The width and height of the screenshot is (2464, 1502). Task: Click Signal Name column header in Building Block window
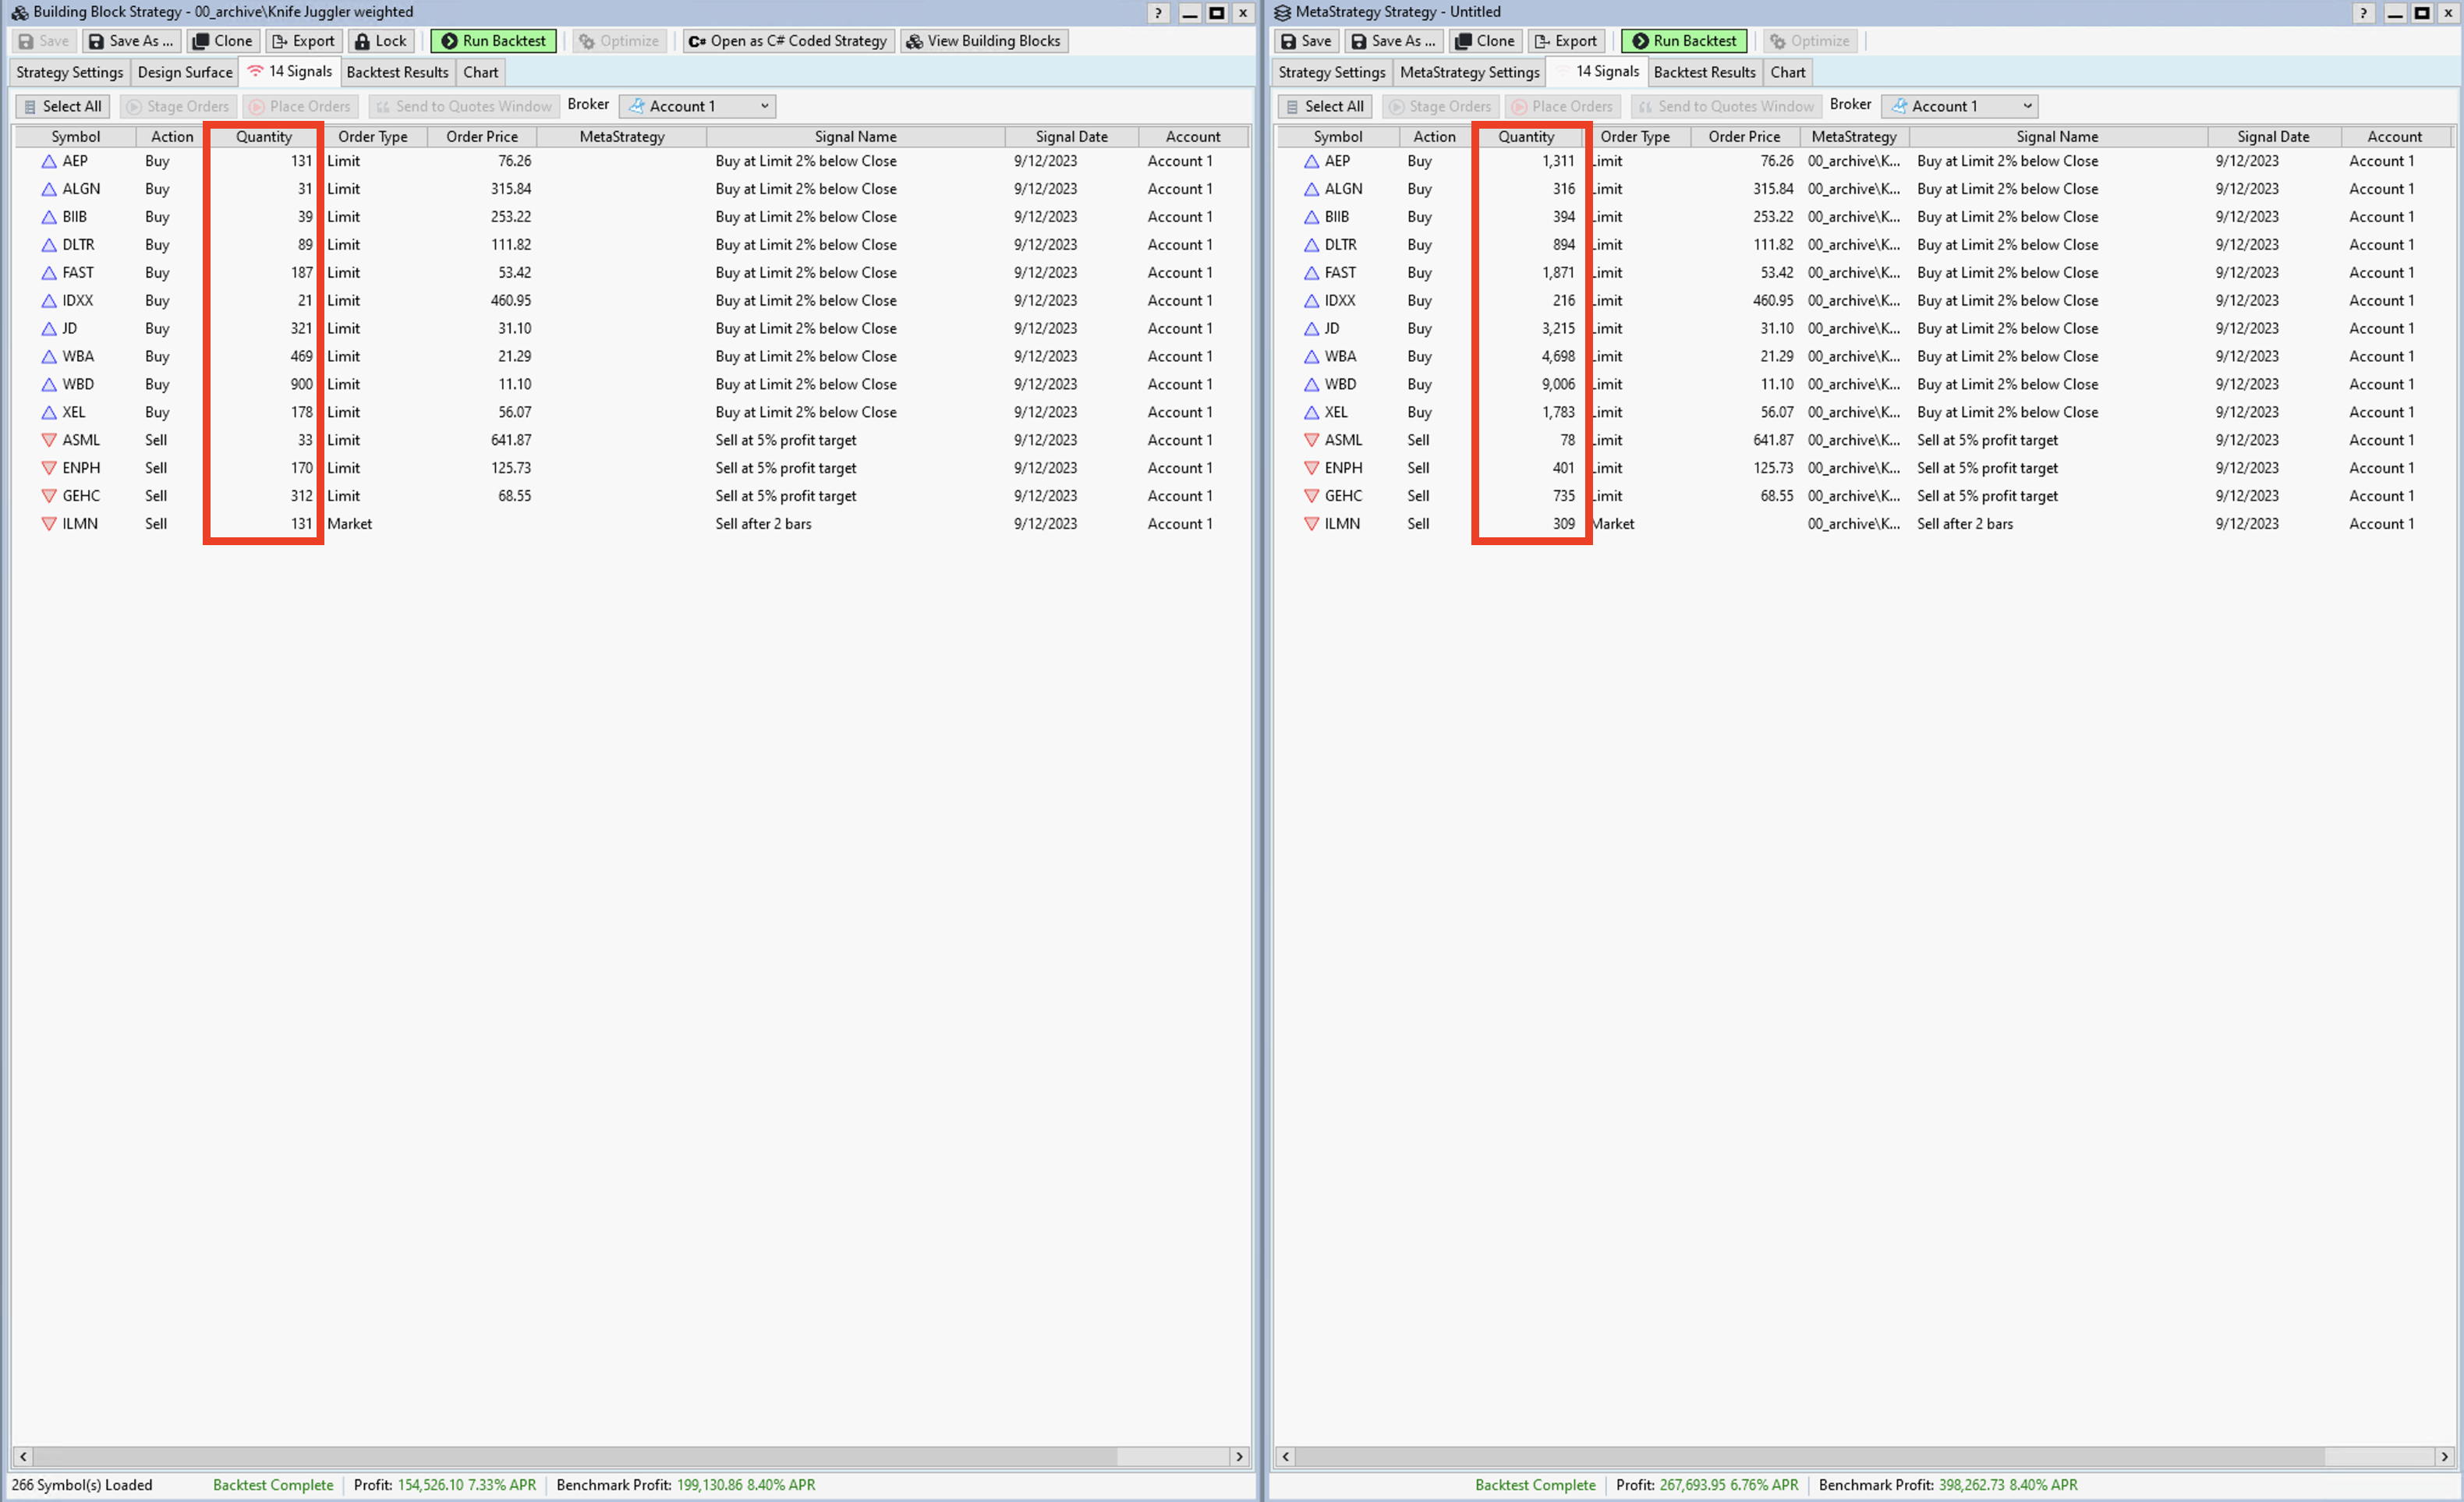tap(855, 137)
